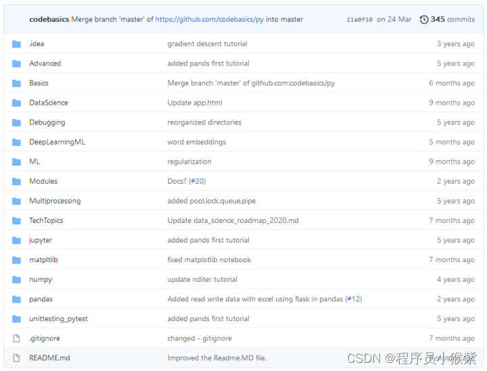Click the folder icon beside numpy

click(16, 280)
